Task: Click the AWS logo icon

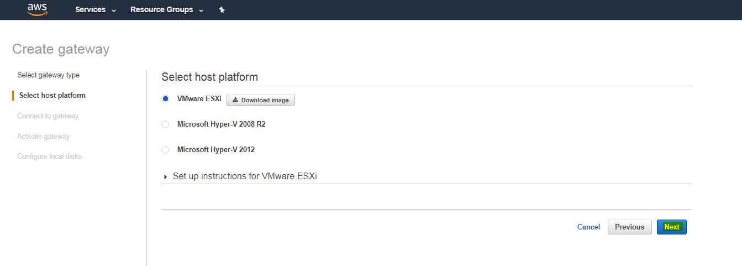Action: click(38, 9)
